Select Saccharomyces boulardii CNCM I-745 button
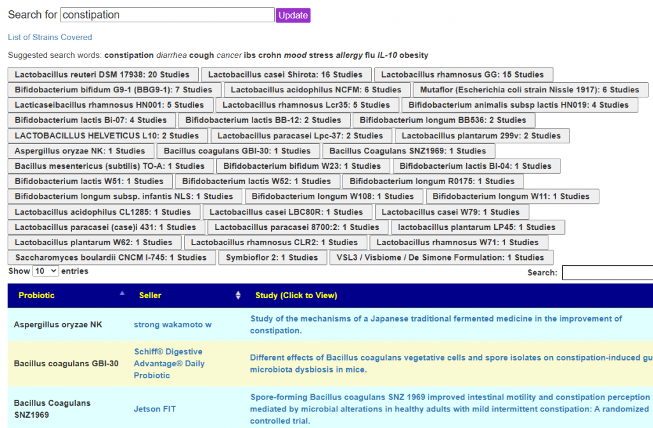653x428 pixels. [111, 257]
